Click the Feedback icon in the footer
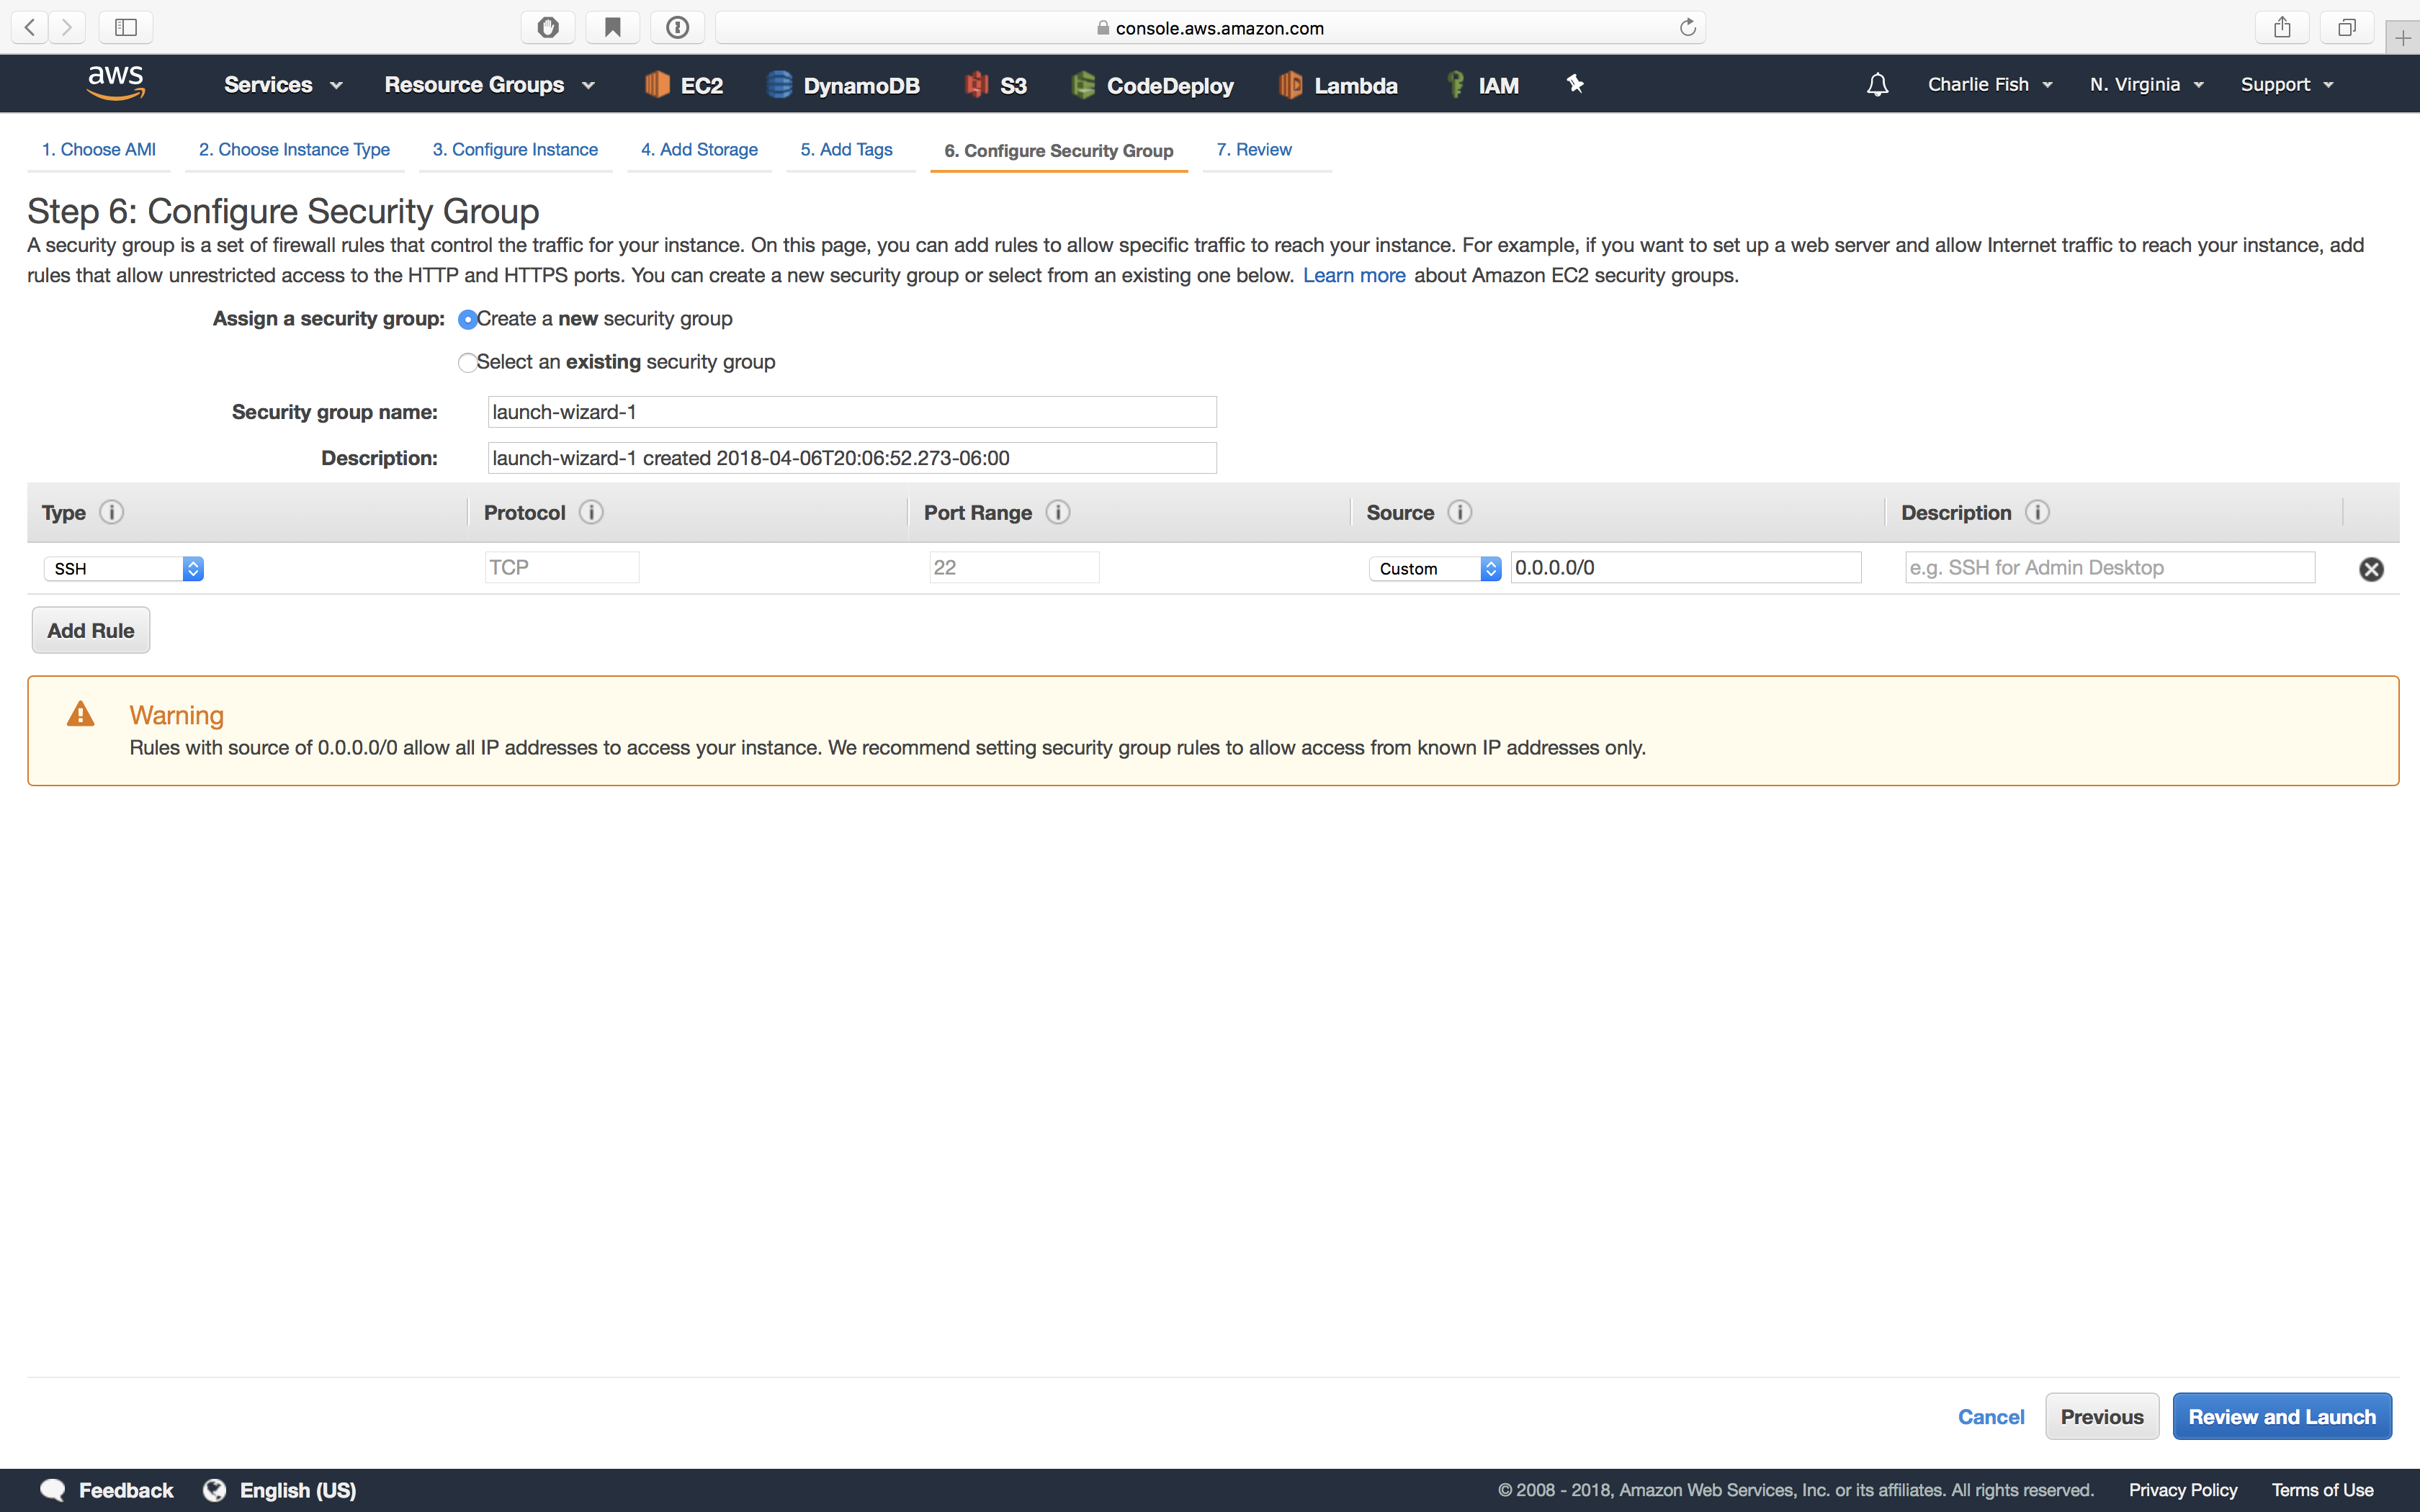The width and height of the screenshot is (2420, 1512). point(53,1489)
